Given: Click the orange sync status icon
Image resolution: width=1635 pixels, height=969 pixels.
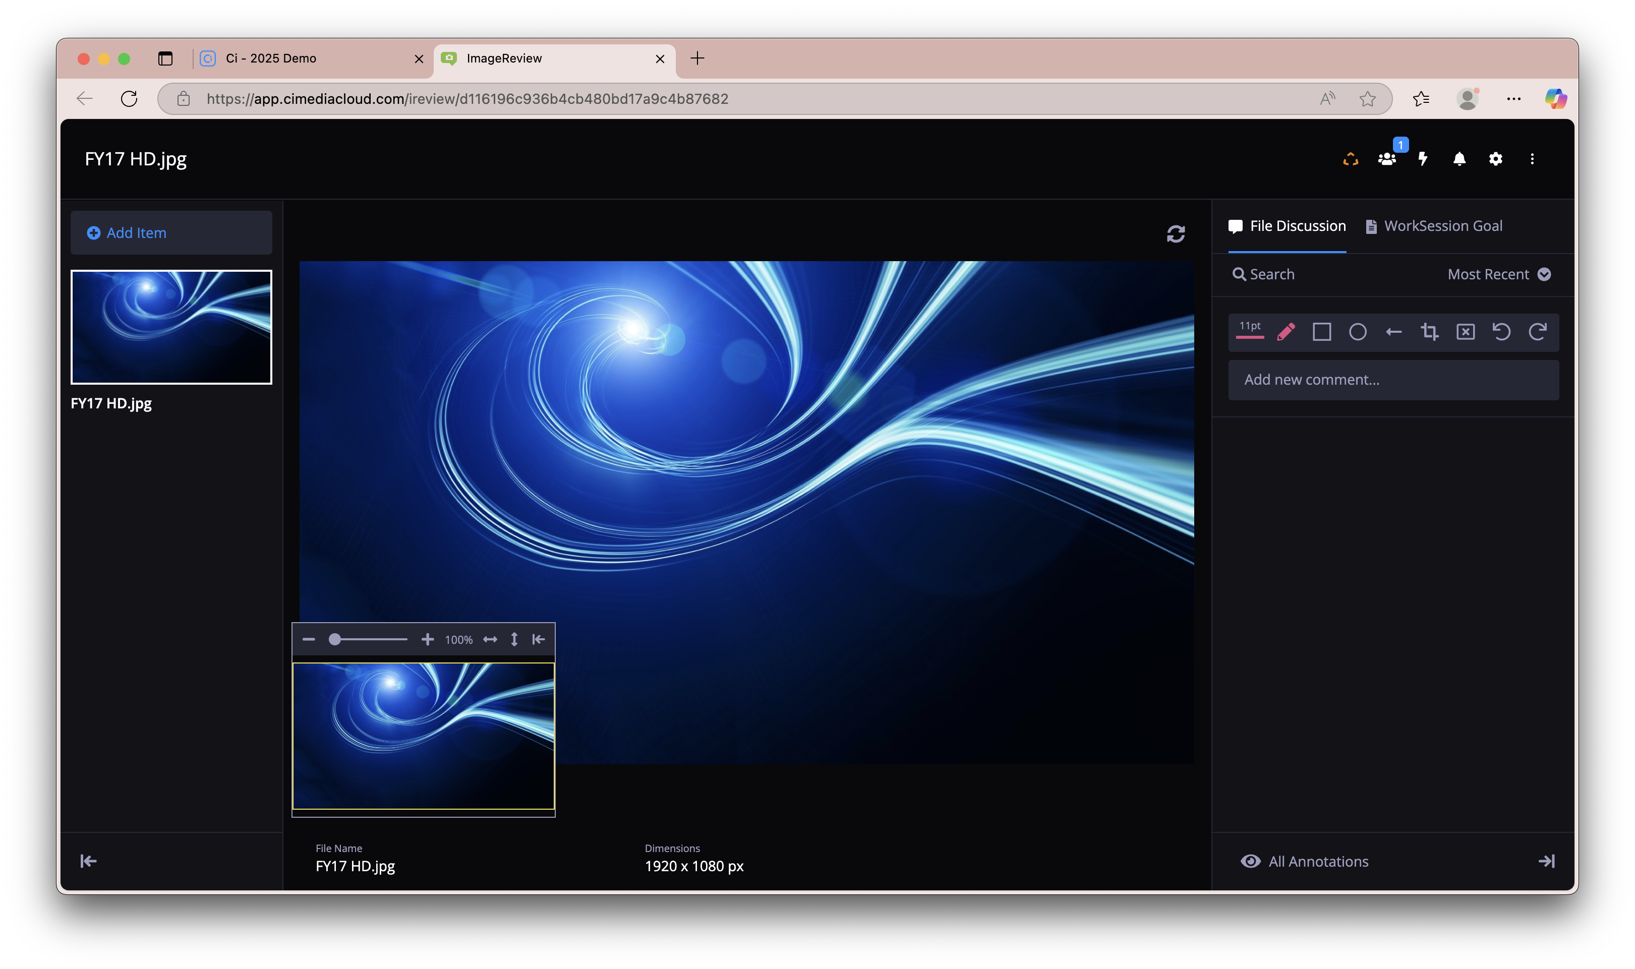Looking at the screenshot, I should coord(1350,159).
